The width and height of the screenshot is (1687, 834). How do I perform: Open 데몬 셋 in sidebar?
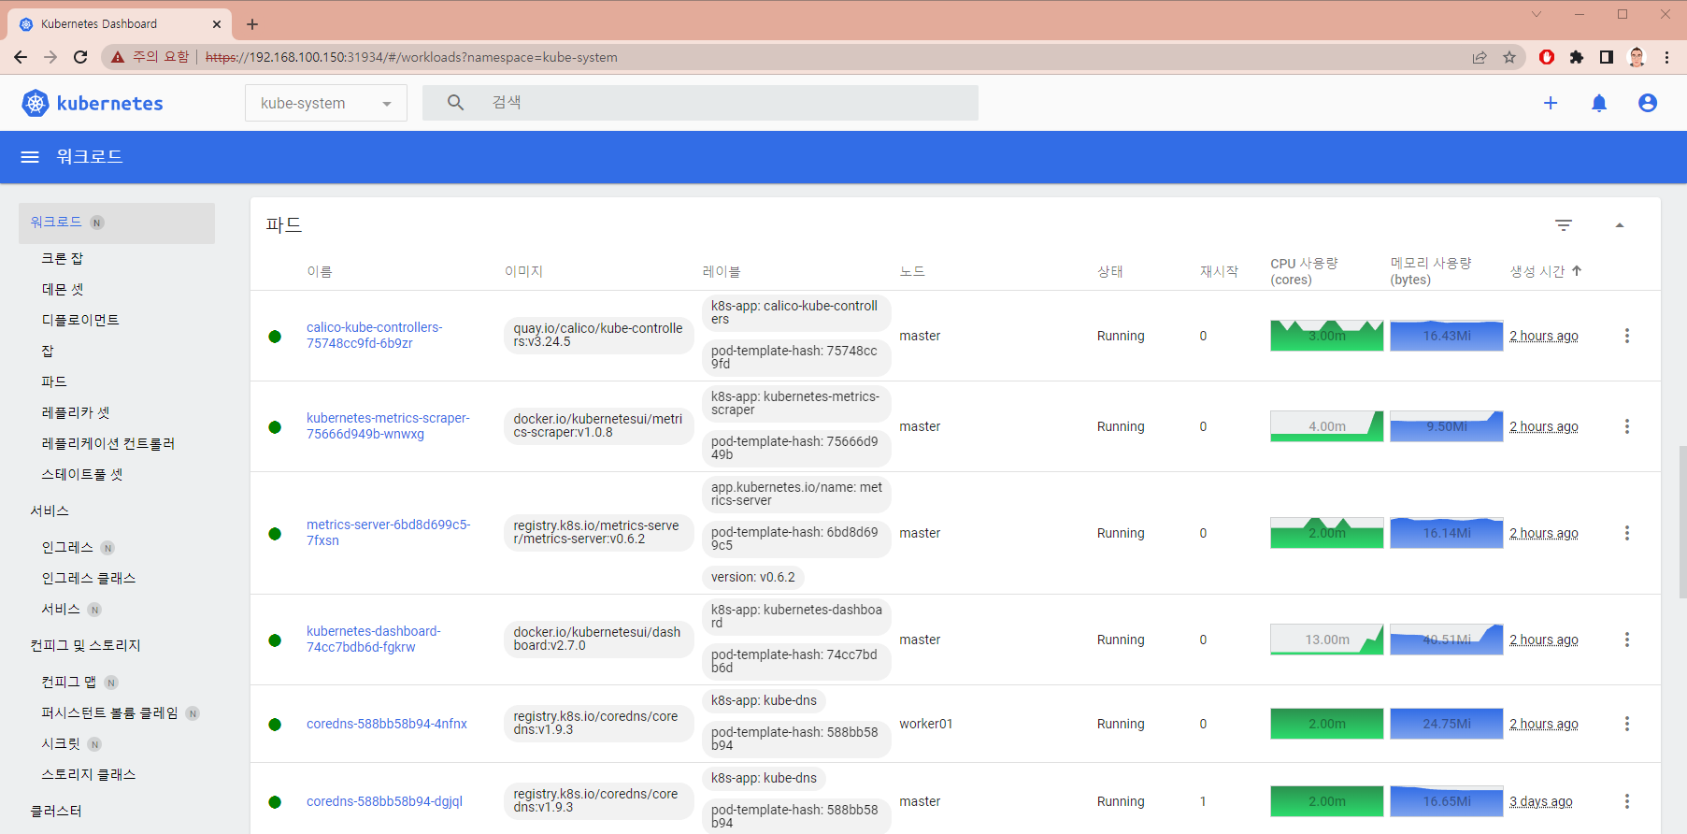(x=63, y=290)
